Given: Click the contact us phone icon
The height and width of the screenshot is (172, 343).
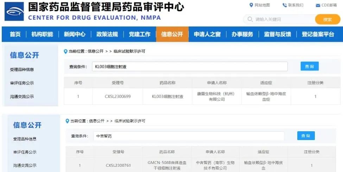Looking at the screenshot, I should [x=285, y=5].
